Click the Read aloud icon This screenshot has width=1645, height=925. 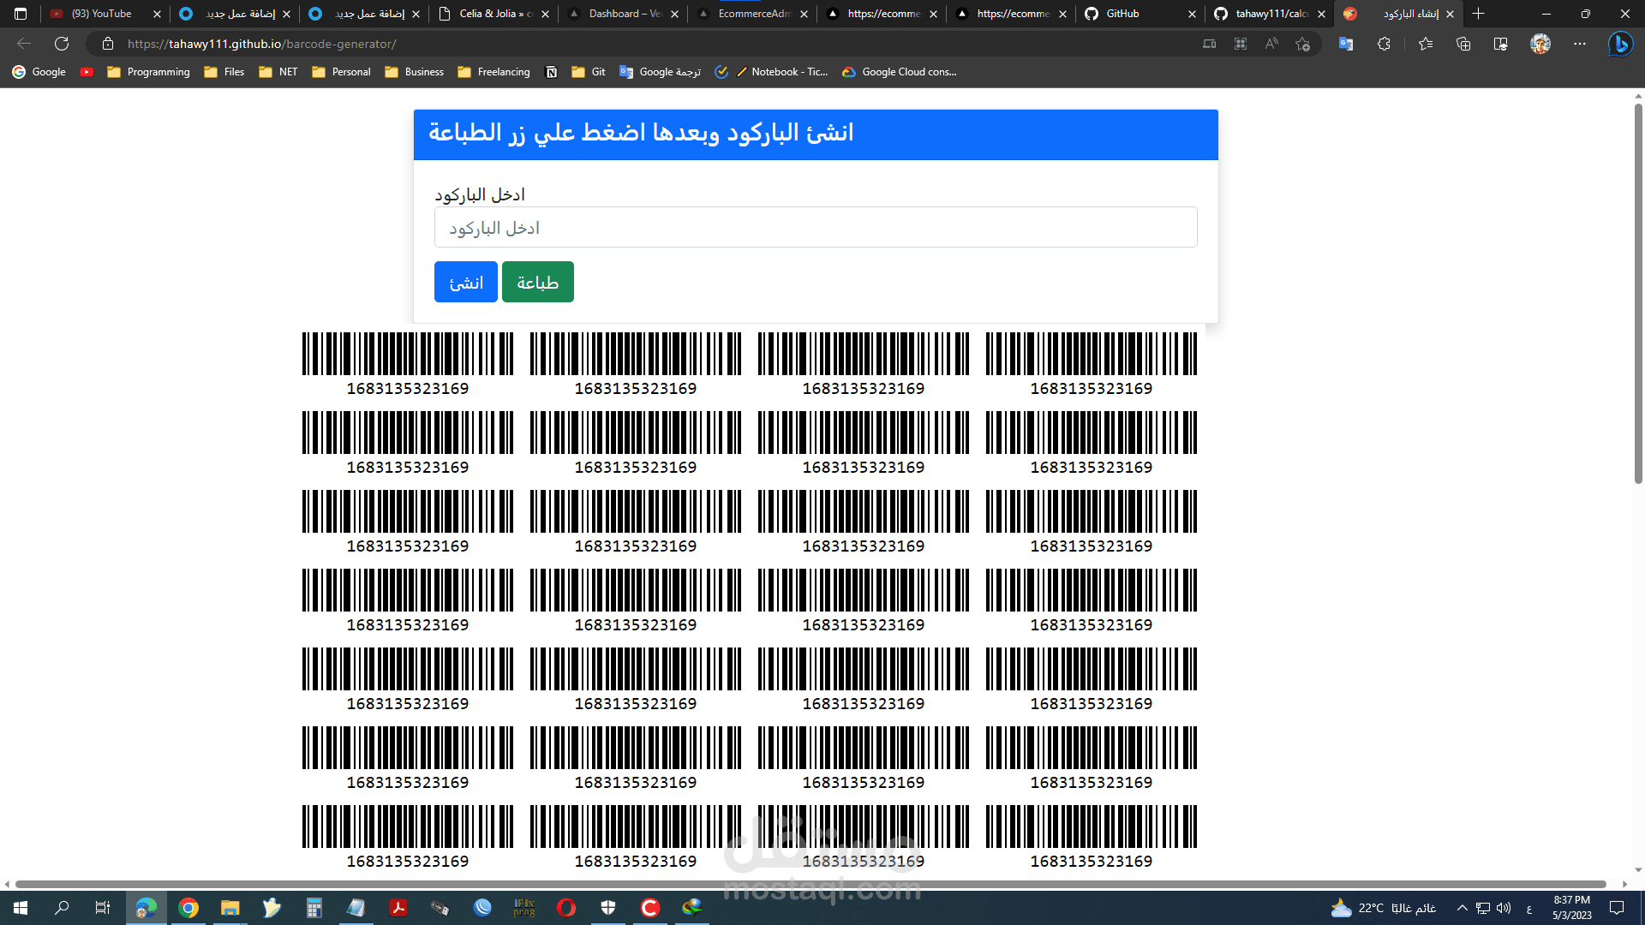[x=1271, y=44]
